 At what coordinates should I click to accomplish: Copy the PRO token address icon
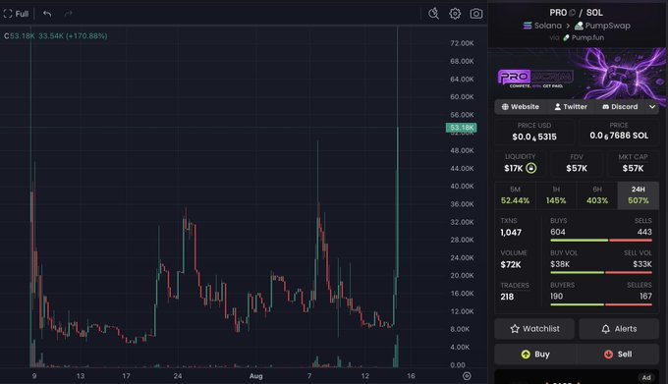coord(572,13)
